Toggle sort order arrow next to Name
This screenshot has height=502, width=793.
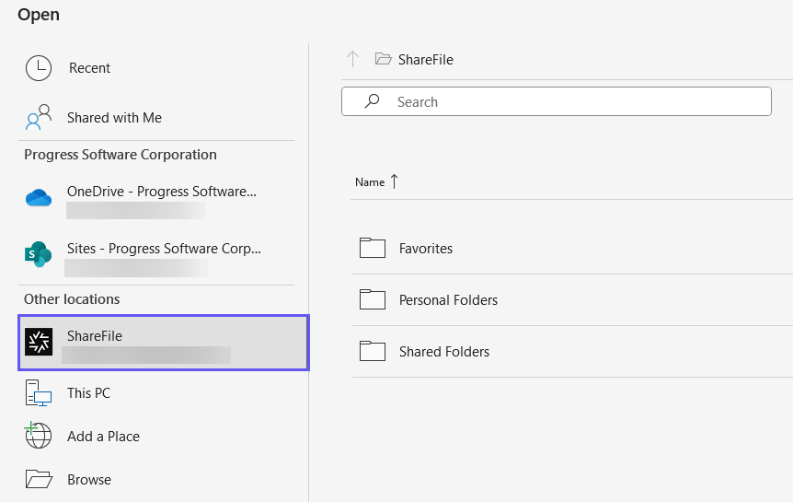tap(395, 181)
